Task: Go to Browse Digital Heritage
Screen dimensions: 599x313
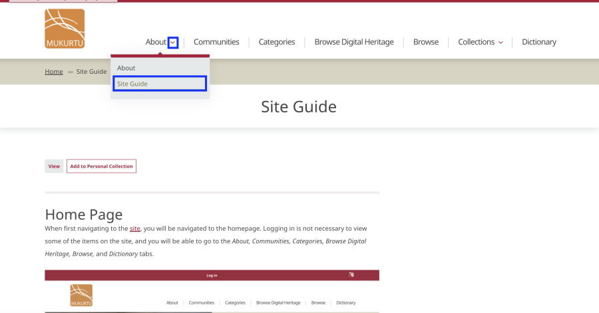Action: 354,42
